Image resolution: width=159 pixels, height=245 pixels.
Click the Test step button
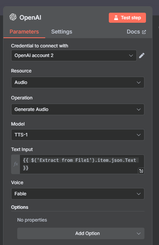(127, 18)
